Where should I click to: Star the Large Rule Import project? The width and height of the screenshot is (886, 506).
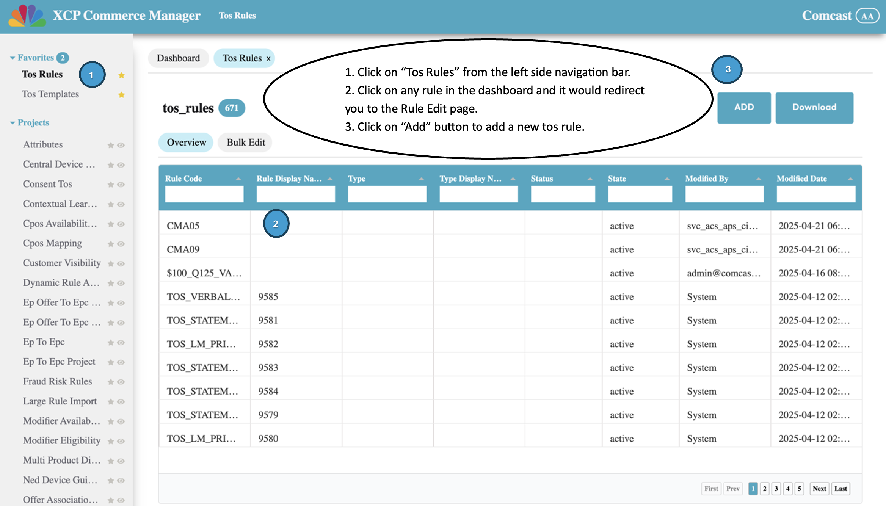[x=111, y=401]
